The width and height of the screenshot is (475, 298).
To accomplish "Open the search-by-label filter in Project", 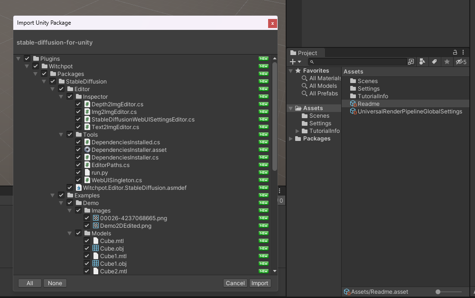I will (434, 62).
